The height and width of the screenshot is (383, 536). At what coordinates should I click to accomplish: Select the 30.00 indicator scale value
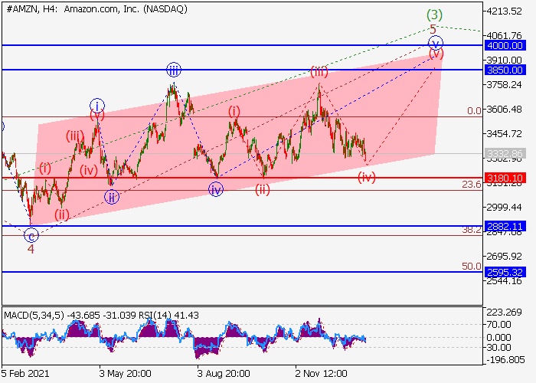(498, 348)
